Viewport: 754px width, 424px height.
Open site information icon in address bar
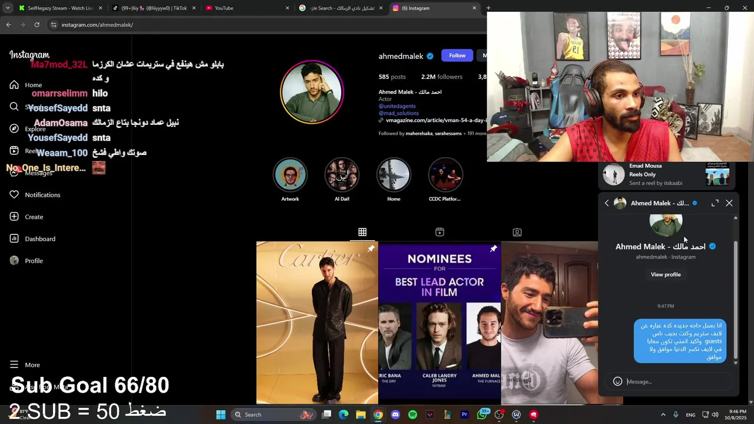tap(54, 25)
